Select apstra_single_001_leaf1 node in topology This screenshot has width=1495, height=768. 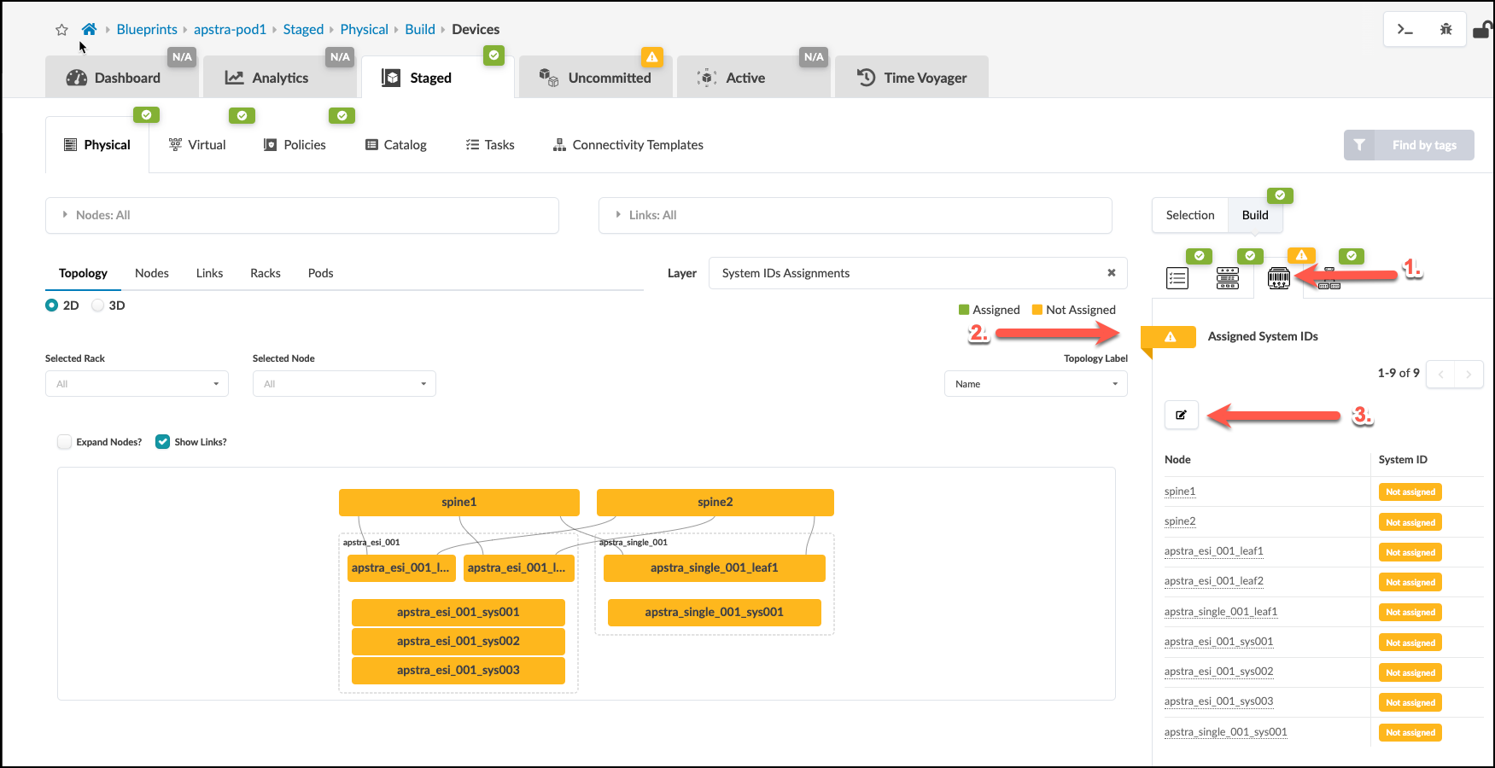coord(714,568)
